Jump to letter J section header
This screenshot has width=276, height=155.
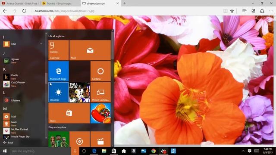click(x=4, y=53)
